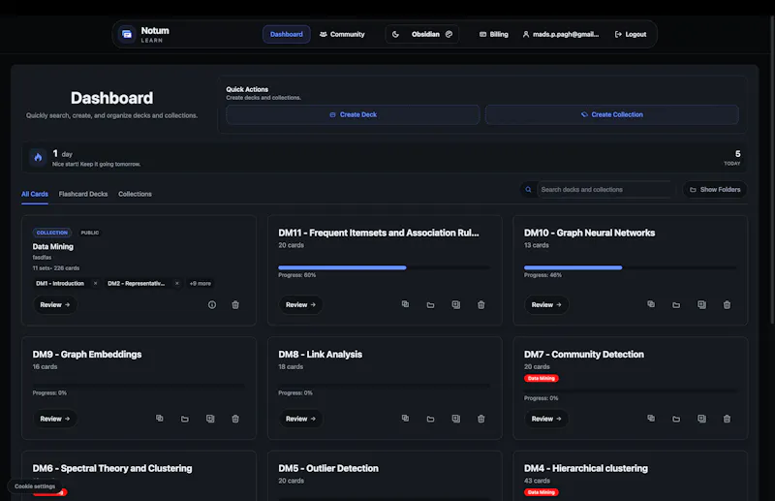Image resolution: width=775 pixels, height=501 pixels.
Task: Remove DM2 - Representativ... tag from Data Mining
Action: click(177, 283)
